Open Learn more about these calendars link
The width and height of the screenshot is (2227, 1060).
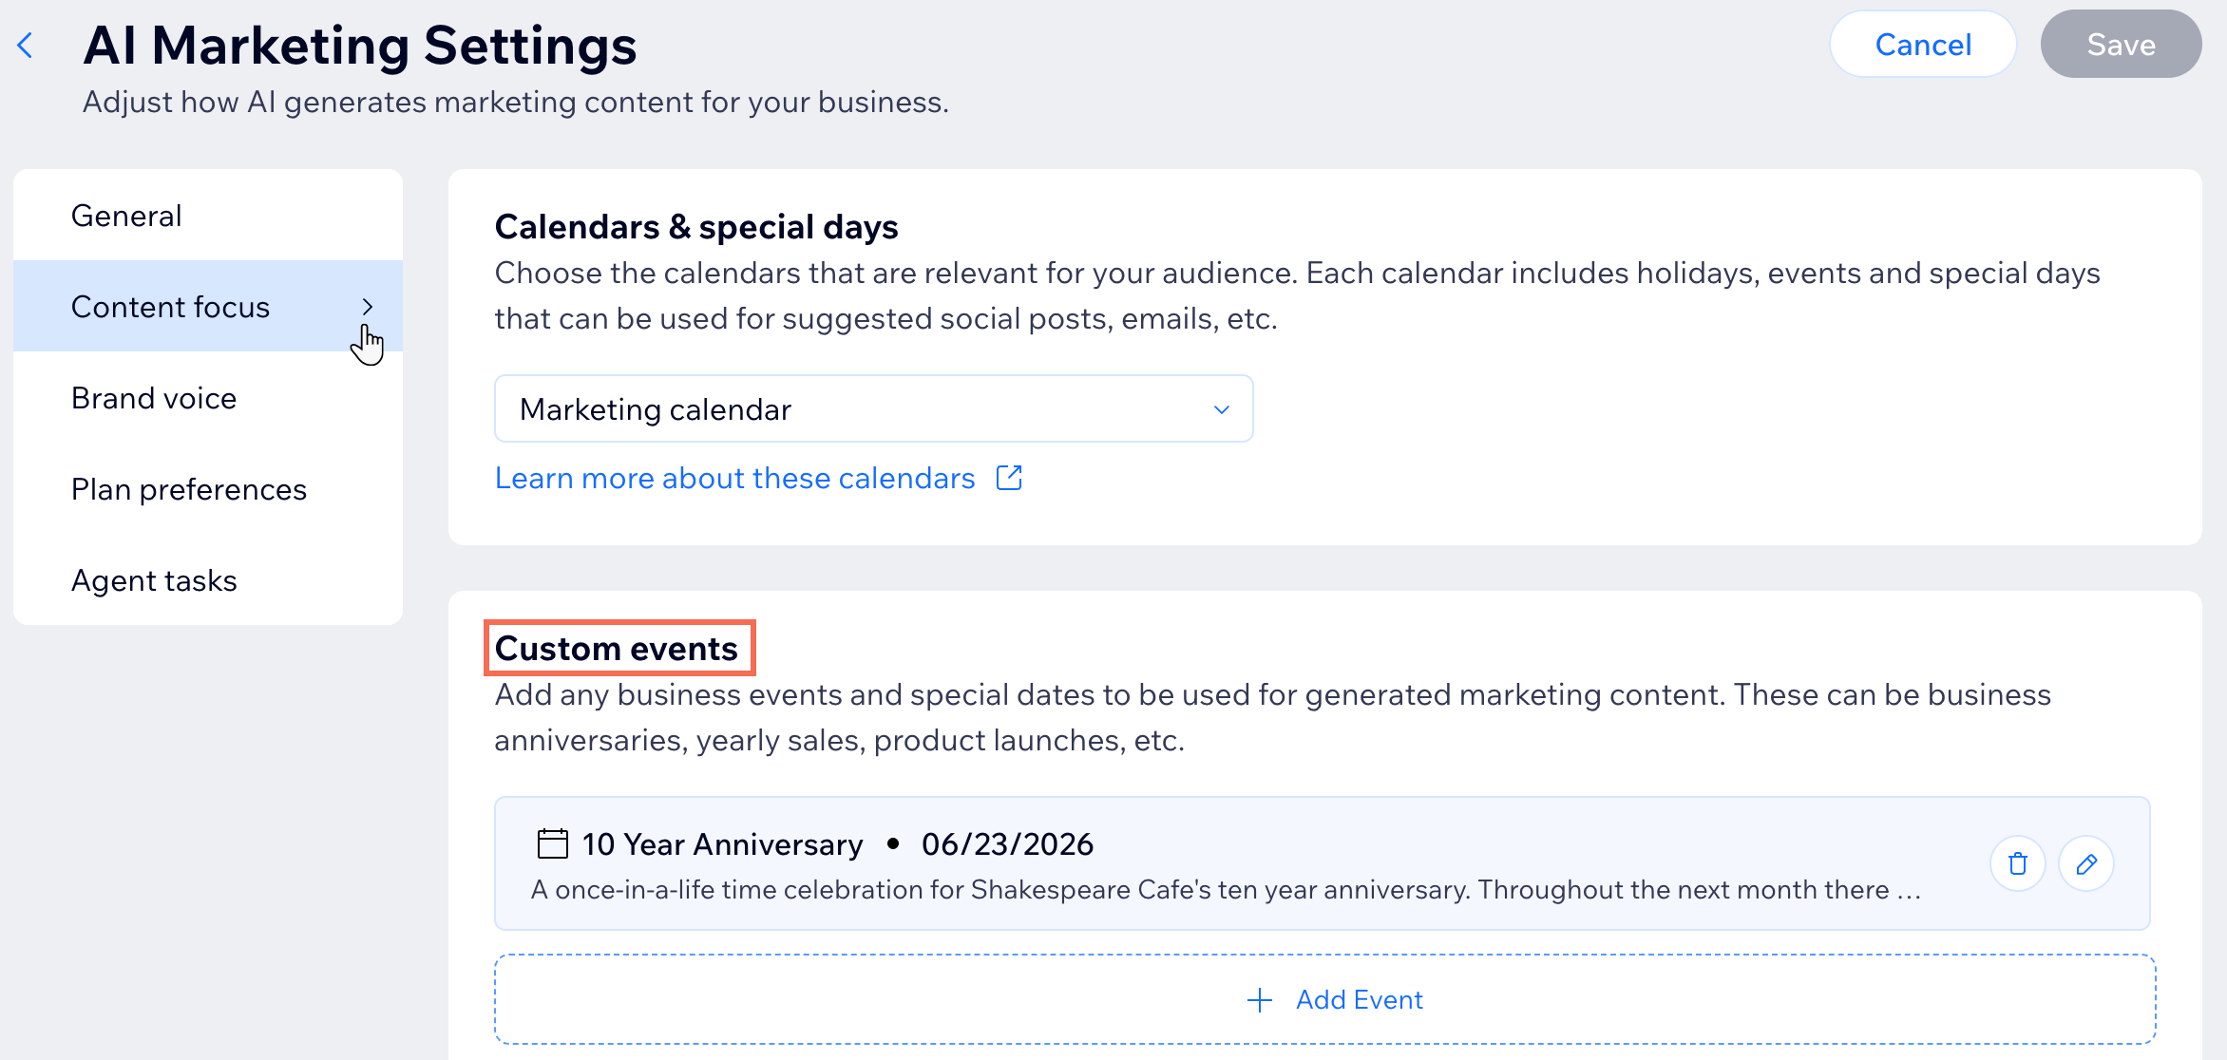734,478
